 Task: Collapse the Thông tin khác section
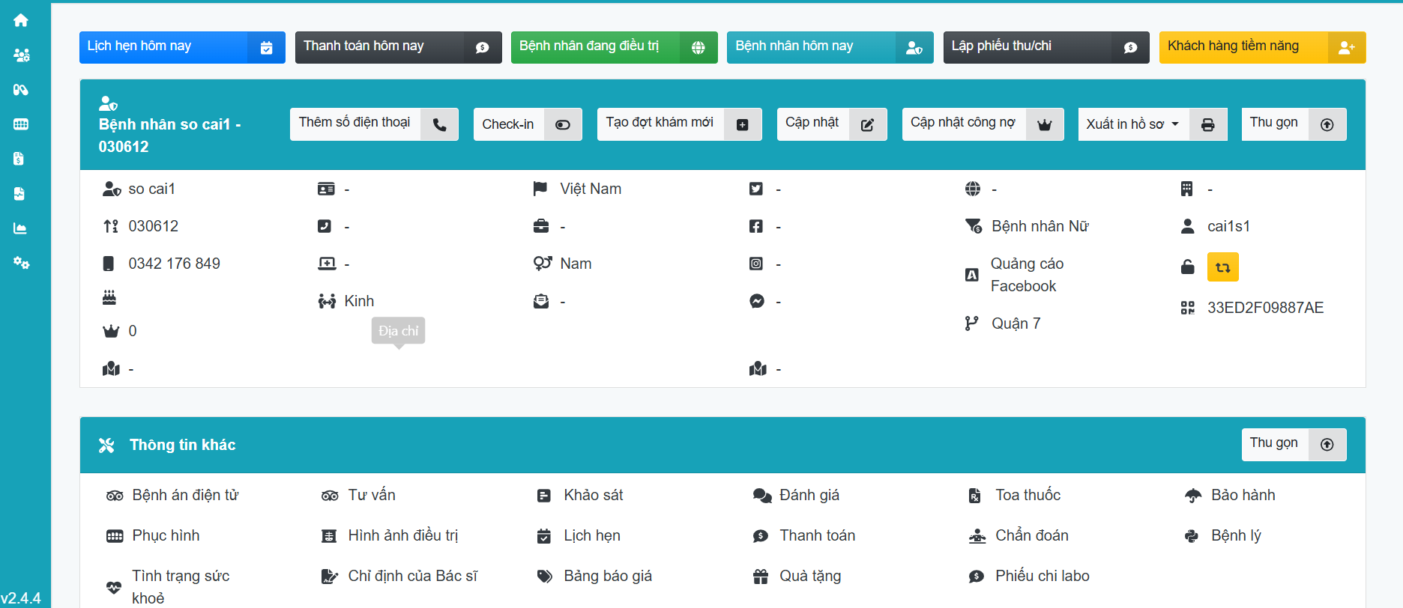(1293, 444)
